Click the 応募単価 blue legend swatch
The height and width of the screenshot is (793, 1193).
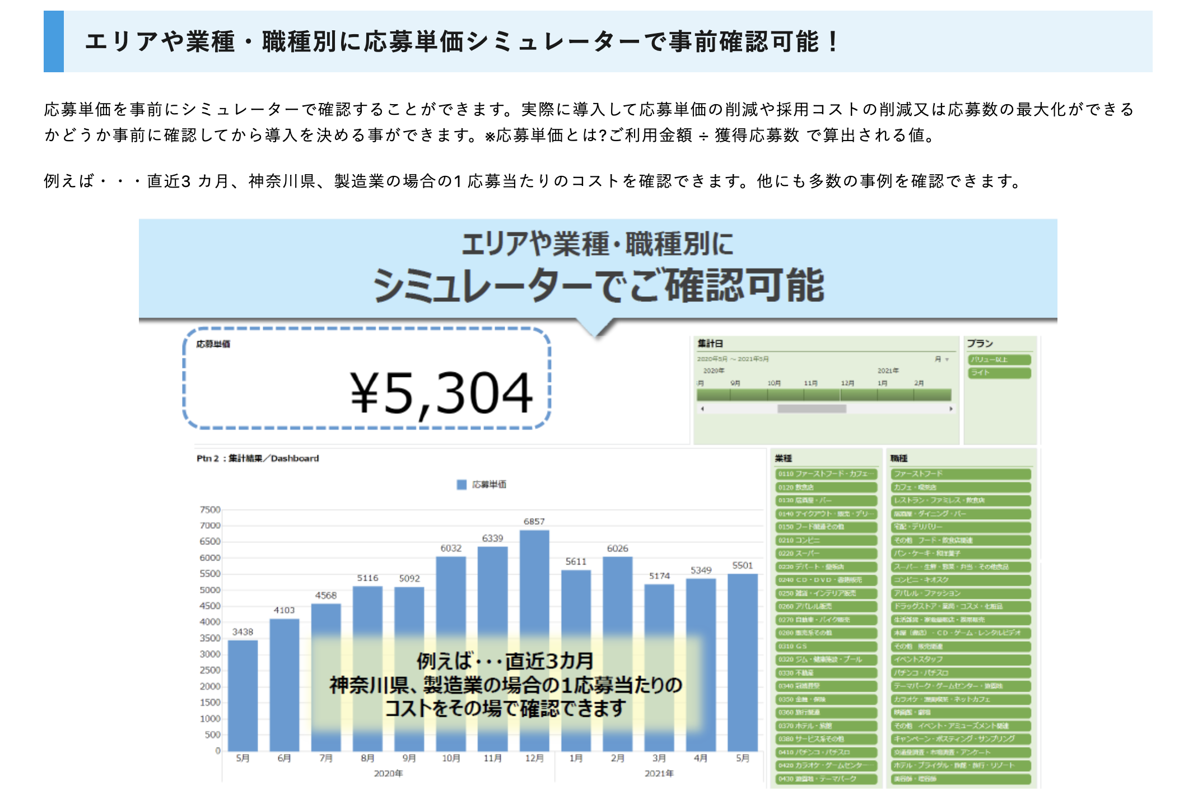point(462,484)
